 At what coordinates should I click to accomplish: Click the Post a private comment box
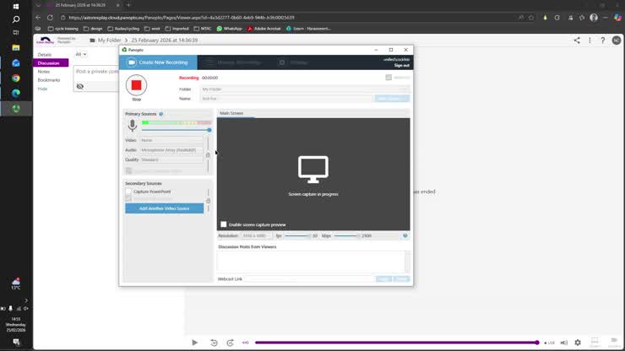click(96, 72)
